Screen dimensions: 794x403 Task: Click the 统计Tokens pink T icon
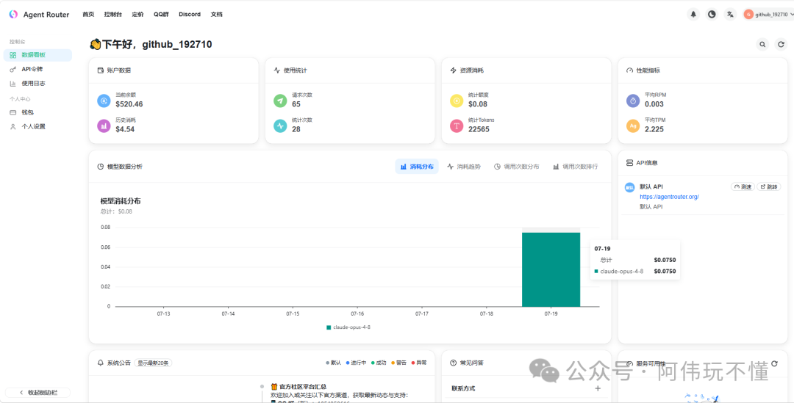[x=457, y=126]
